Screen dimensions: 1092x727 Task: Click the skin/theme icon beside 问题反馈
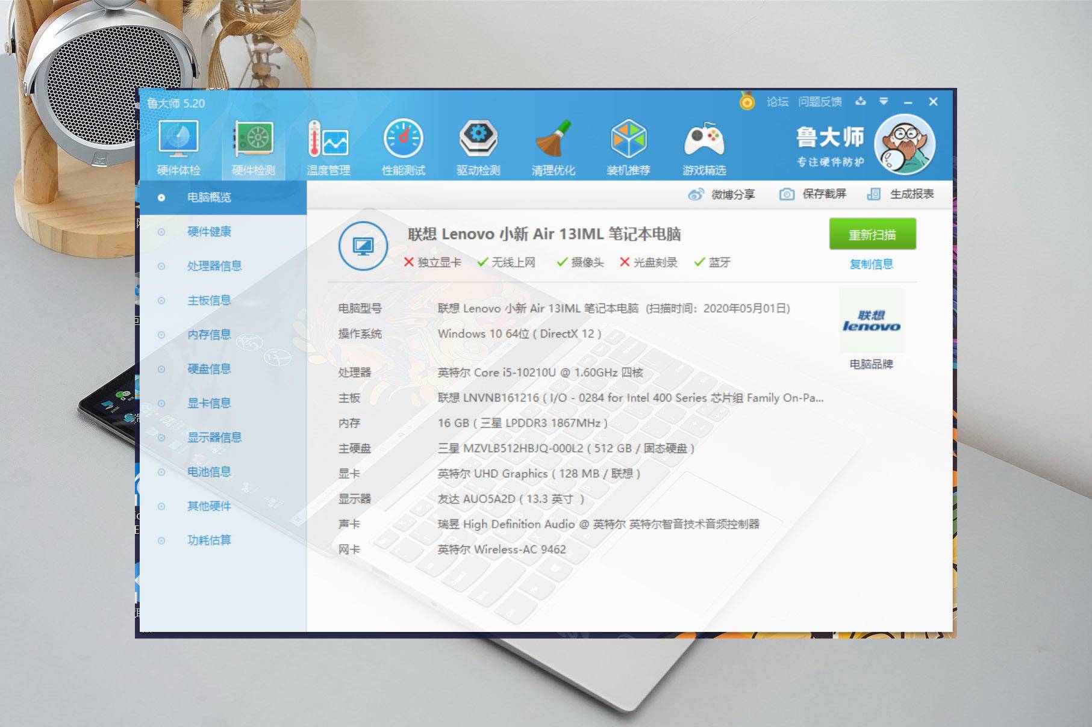click(861, 101)
